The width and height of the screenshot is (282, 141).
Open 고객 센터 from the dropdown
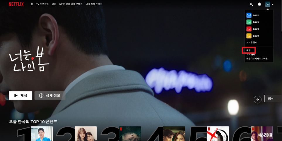251,54
